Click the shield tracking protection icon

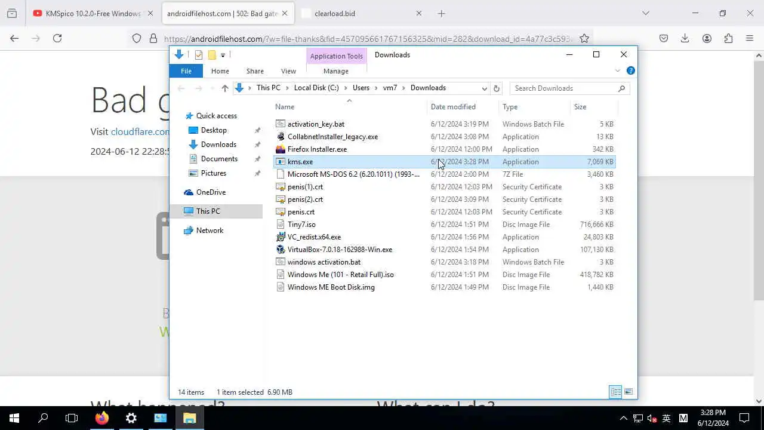(137, 38)
